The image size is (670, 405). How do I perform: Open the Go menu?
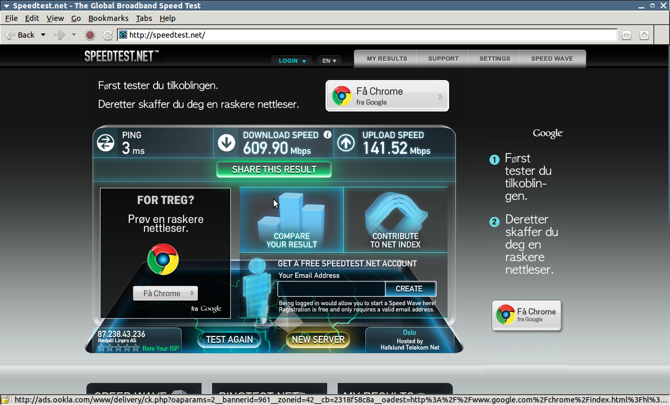pos(76,18)
